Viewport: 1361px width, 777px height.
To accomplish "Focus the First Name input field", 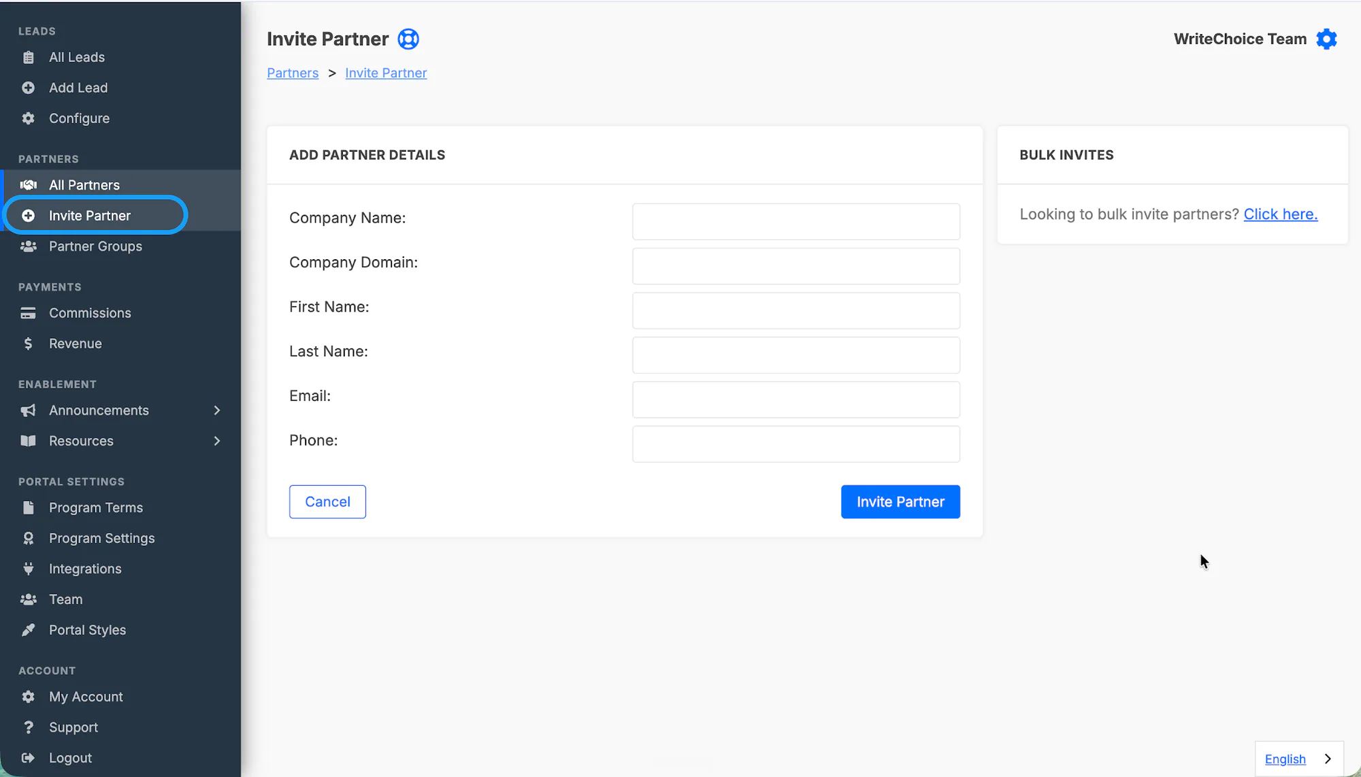I will click(796, 311).
